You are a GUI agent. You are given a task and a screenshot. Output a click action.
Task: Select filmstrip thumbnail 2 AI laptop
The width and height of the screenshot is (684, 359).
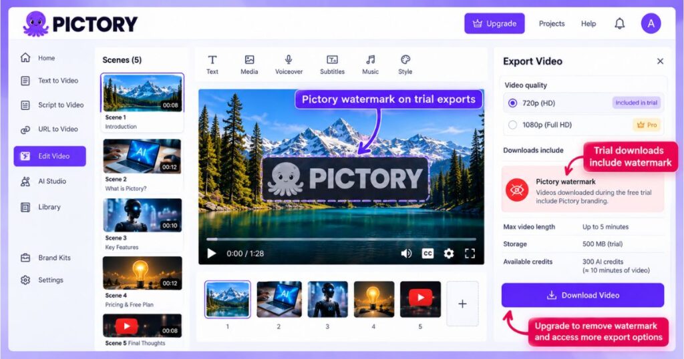pyautogui.click(x=279, y=300)
